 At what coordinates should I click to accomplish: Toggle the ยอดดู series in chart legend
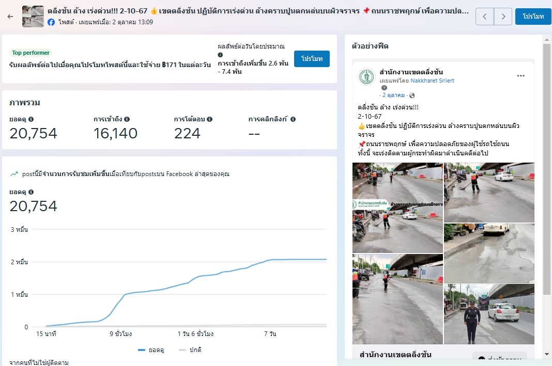(x=151, y=350)
